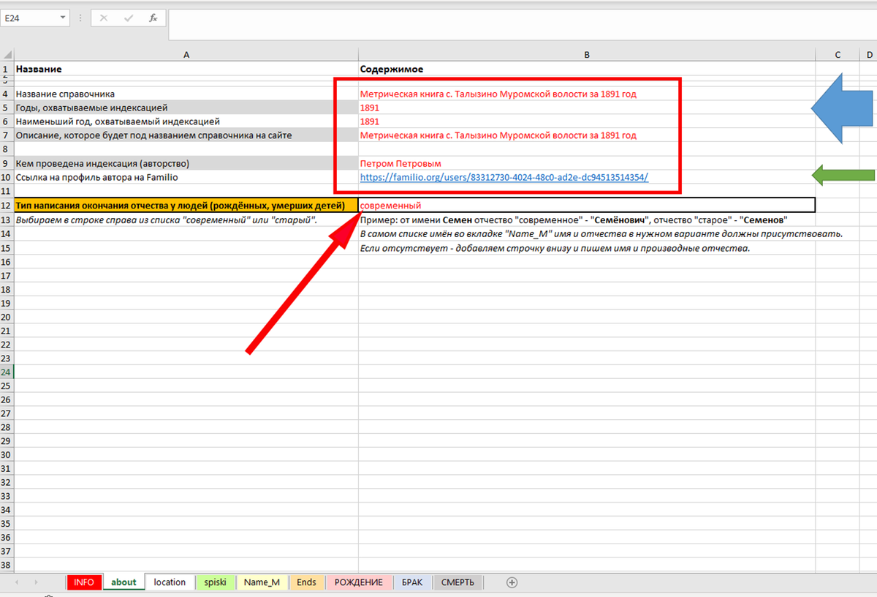Select the cell "Ссылка на профиль автора на Familio"
Viewport: 877px width, 597px height.
pos(186,177)
